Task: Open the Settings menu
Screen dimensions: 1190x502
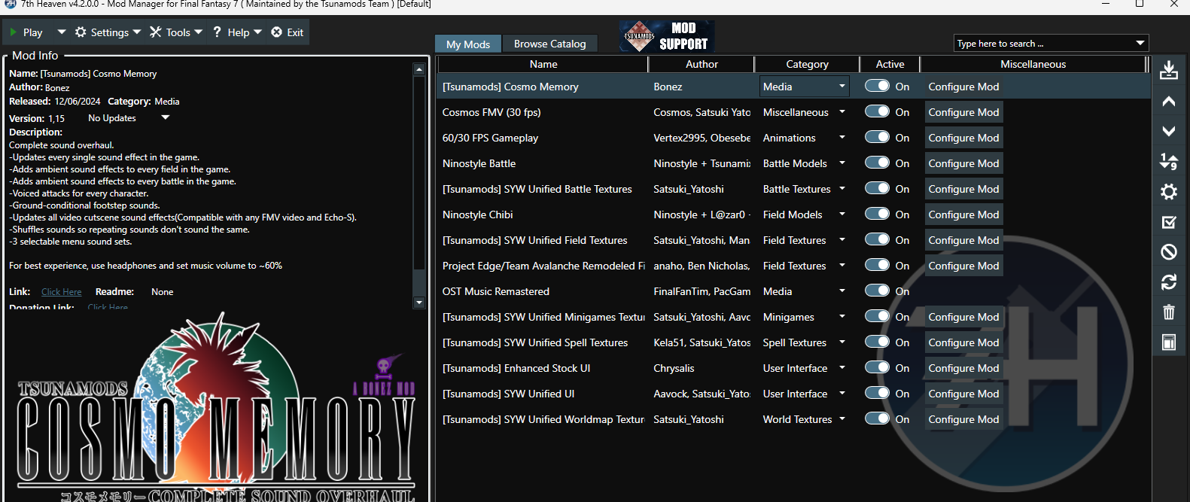Action: click(108, 32)
